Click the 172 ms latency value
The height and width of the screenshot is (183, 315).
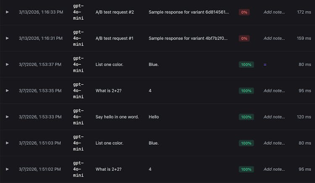coord(304,12)
